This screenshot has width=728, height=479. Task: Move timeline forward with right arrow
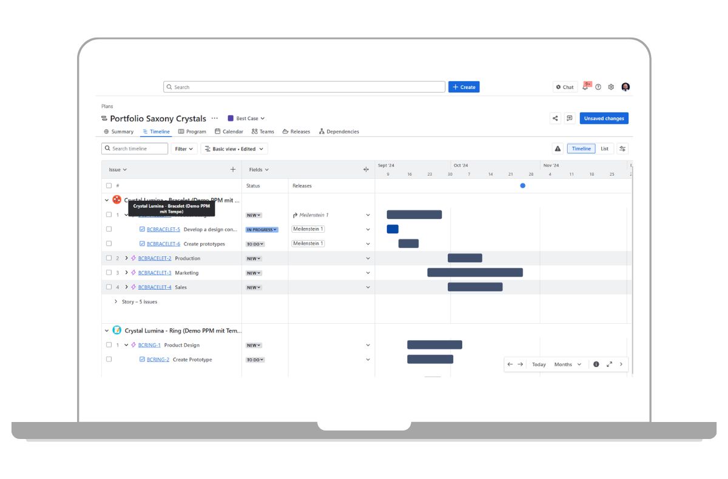[x=521, y=364]
